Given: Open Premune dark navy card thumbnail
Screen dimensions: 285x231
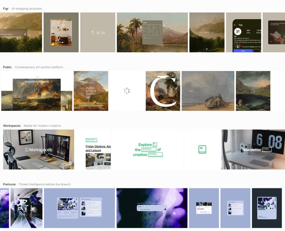Looking at the screenshot, I should tap(267, 208).
